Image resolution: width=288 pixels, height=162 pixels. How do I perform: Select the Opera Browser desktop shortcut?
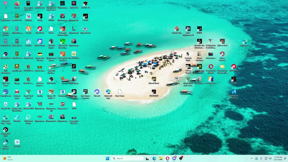click(x=222, y=56)
